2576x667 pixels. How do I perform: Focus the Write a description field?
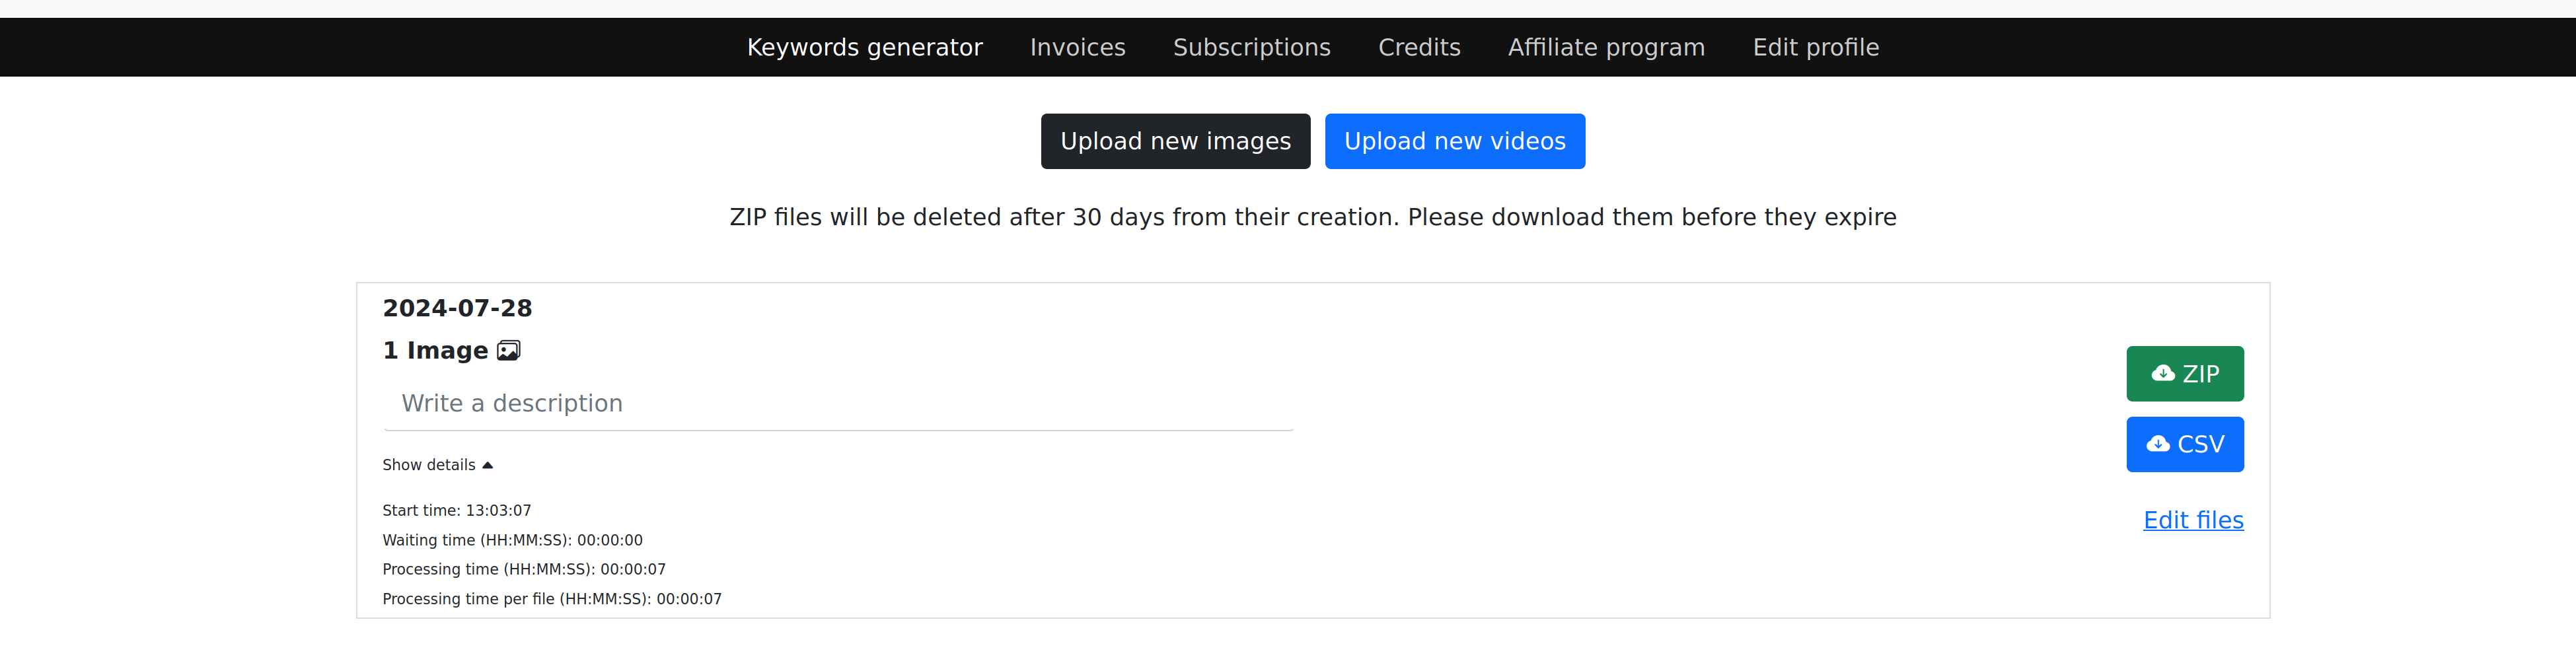tap(838, 404)
